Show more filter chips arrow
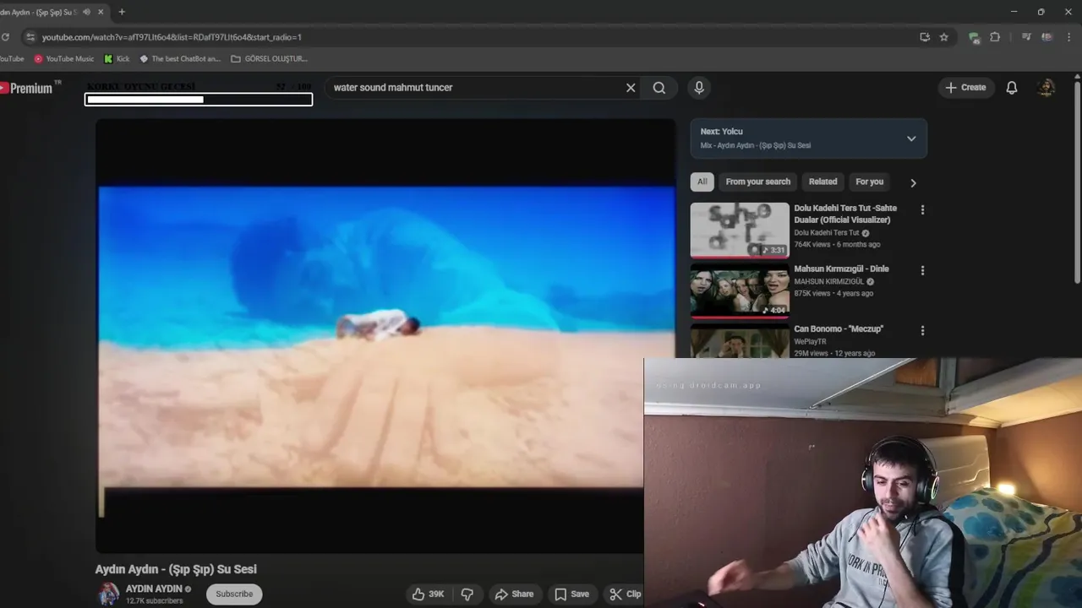The width and height of the screenshot is (1082, 608). click(913, 182)
